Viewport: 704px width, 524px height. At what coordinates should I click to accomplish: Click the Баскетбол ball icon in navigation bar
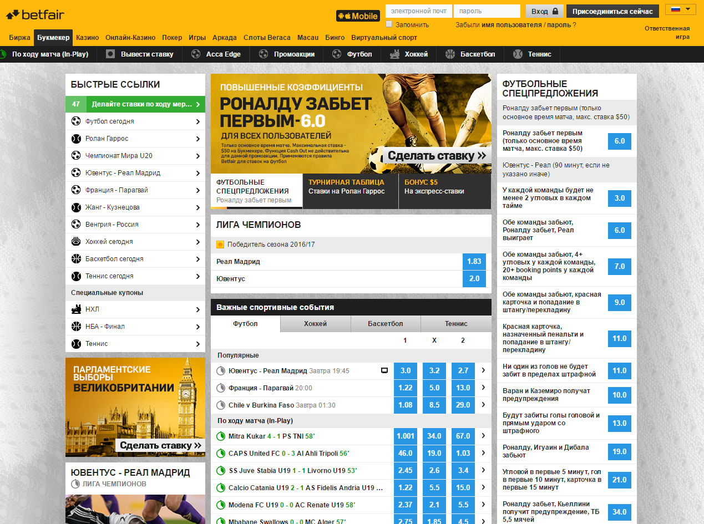click(x=450, y=54)
